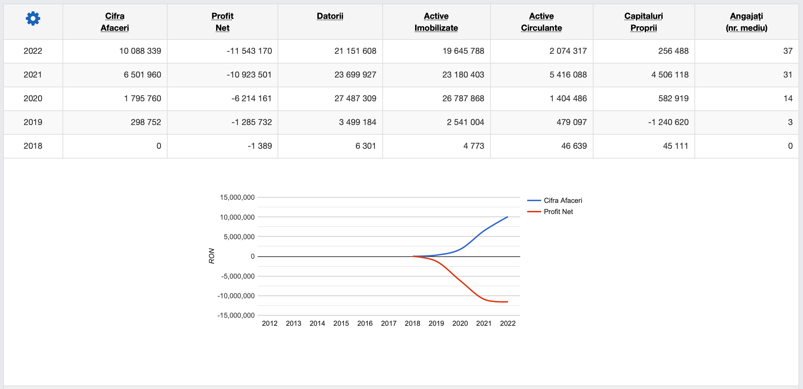This screenshot has height=389, width=803.
Task: Select the 2019 year row cell
Action: (33, 122)
